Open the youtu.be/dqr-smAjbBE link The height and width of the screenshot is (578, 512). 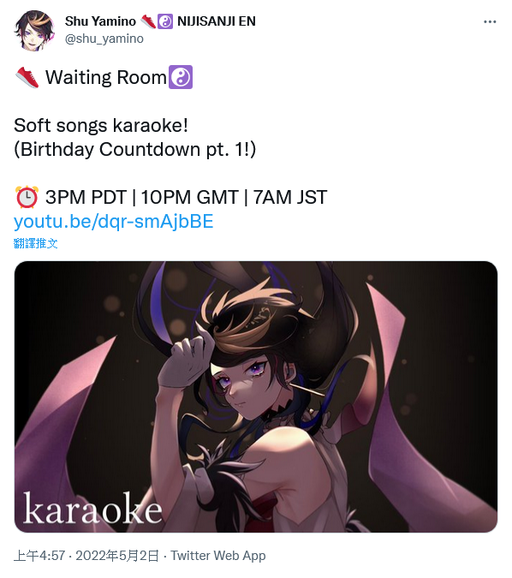pyautogui.click(x=114, y=222)
